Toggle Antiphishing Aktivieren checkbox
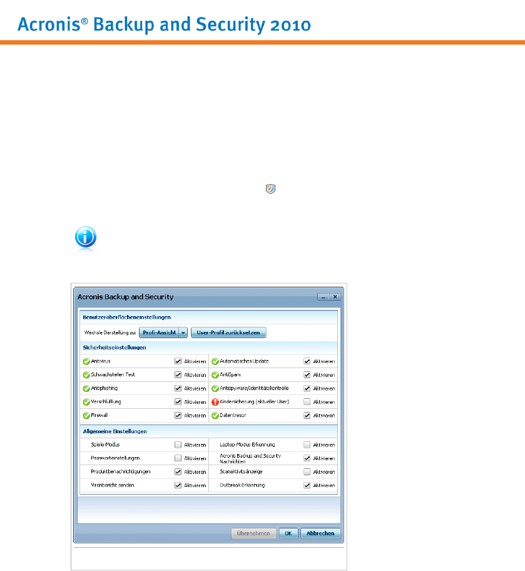The height and width of the screenshot is (571, 525). click(x=178, y=388)
